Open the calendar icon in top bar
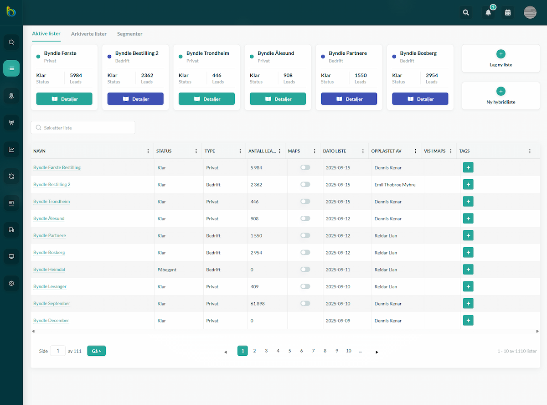The width and height of the screenshot is (547, 405). click(x=508, y=13)
